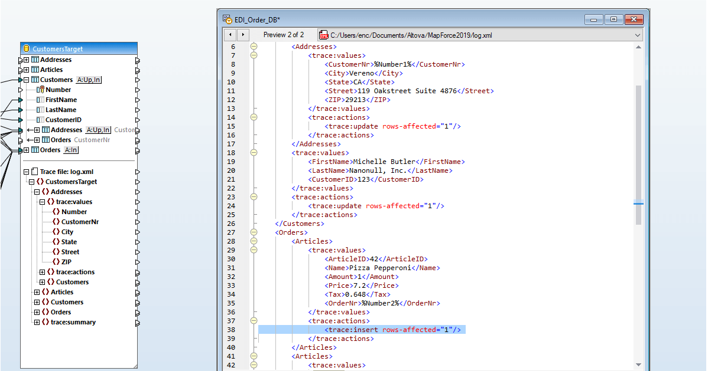The image size is (708, 371).
Task: Click input connector arrow left of LastName
Action: tap(20, 110)
